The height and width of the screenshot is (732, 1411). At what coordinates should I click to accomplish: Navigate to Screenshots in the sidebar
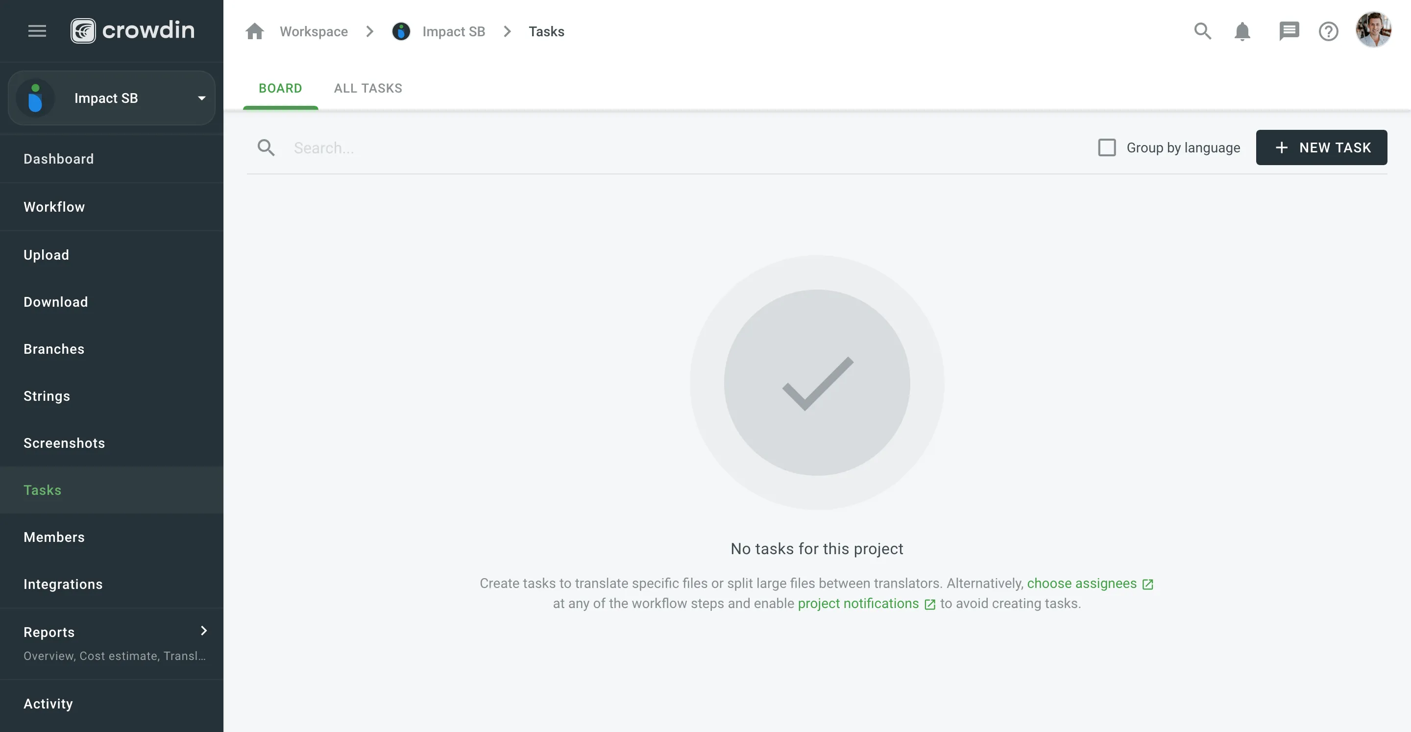pyautogui.click(x=64, y=443)
